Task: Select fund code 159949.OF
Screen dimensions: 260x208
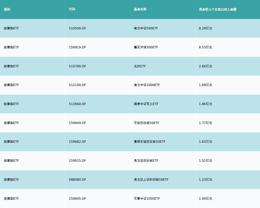Action: click(x=77, y=123)
